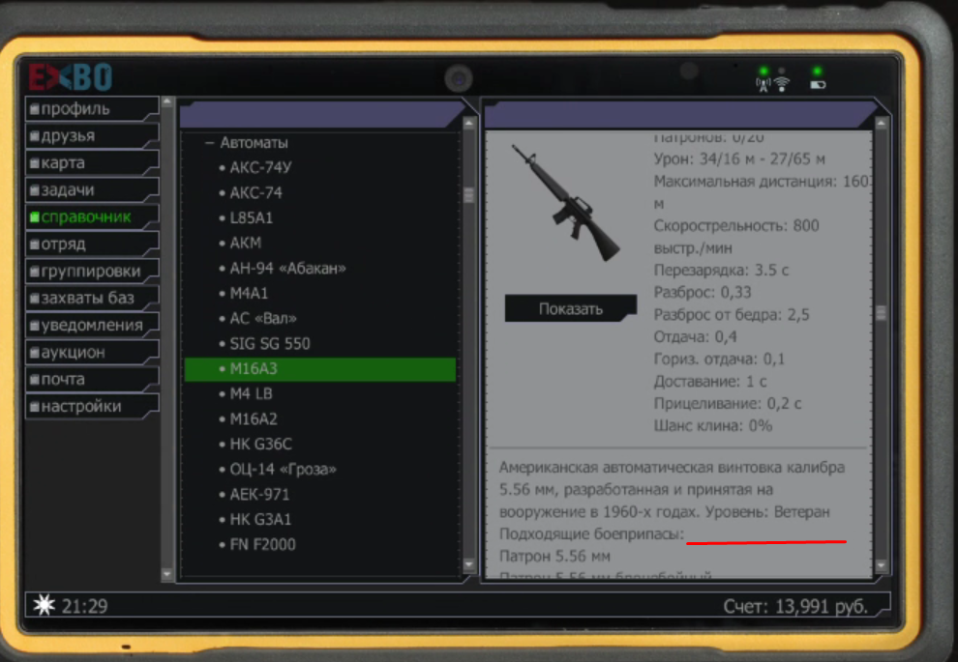Click the up arrow on the weapon list scrollbar
This screenshot has width=958, height=662.
(469, 124)
